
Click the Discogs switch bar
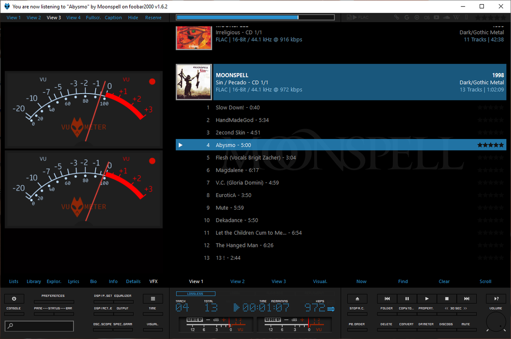tap(447, 330)
